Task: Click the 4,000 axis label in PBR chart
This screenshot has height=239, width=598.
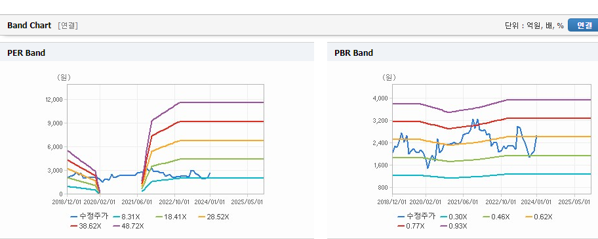Action: [380, 98]
